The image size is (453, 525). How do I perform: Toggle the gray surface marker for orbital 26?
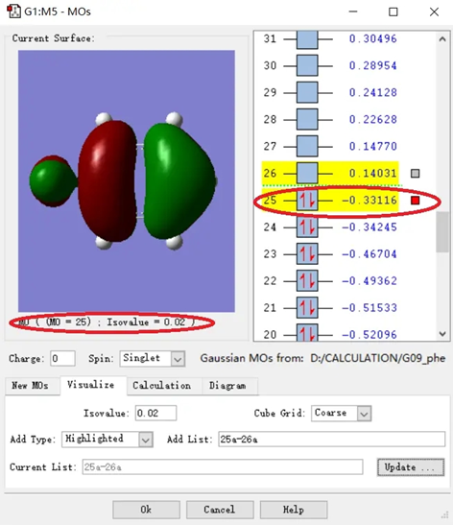pyautogui.click(x=416, y=173)
